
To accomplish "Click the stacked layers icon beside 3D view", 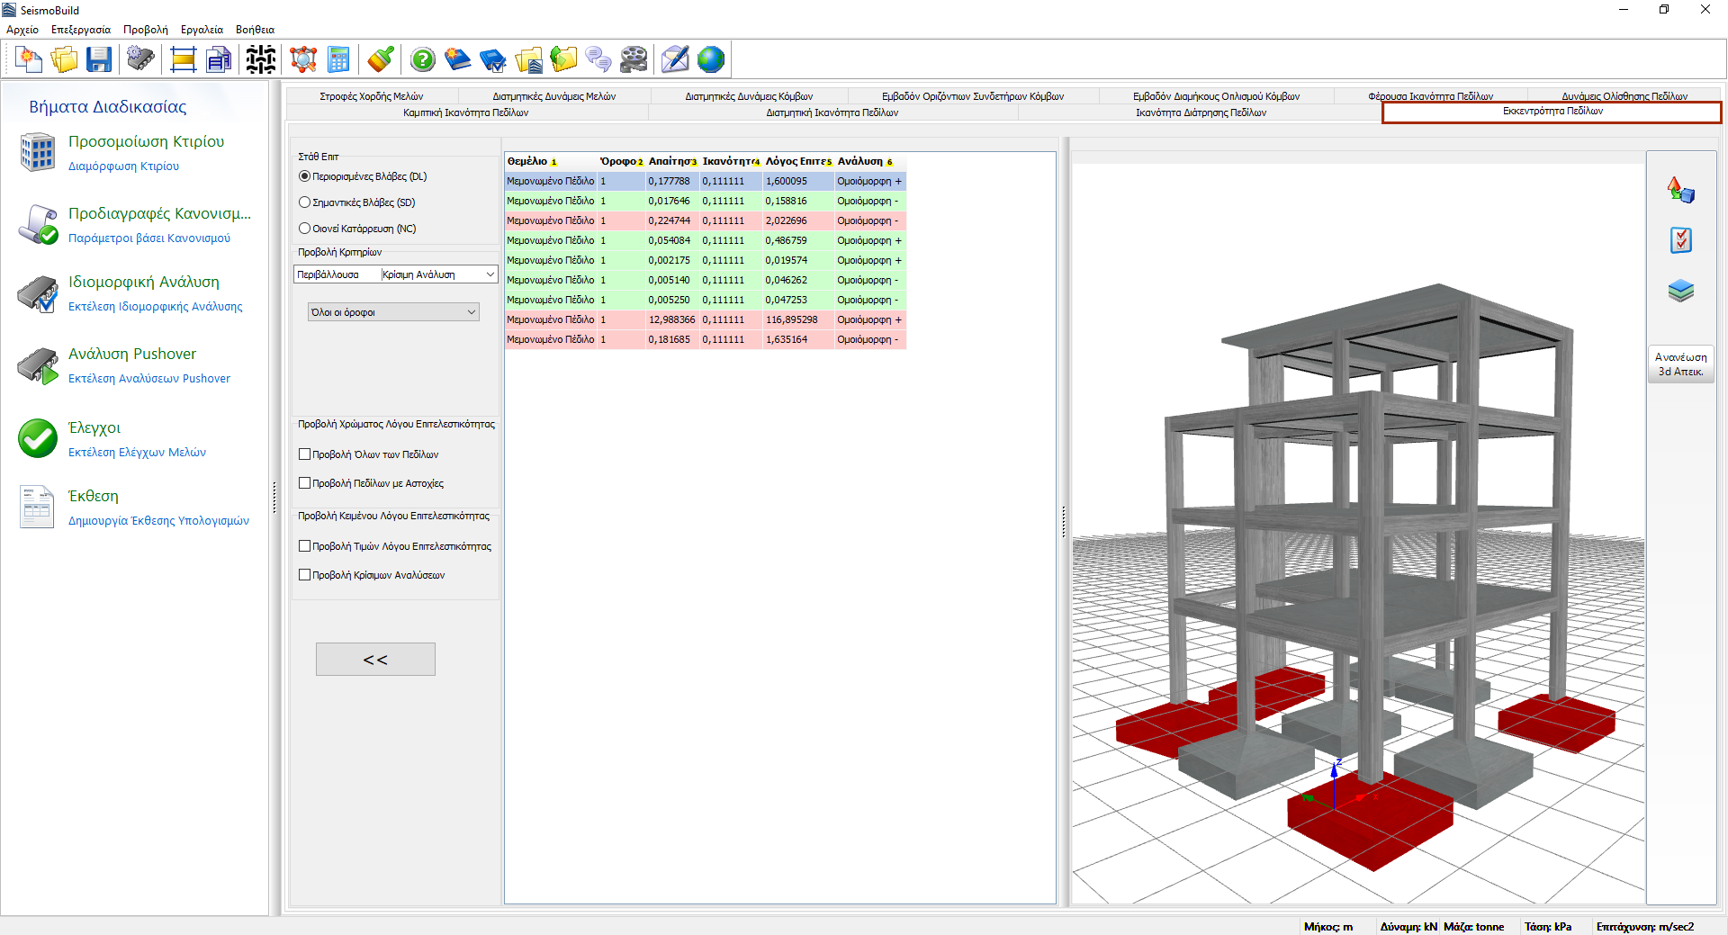I will 1680,291.
